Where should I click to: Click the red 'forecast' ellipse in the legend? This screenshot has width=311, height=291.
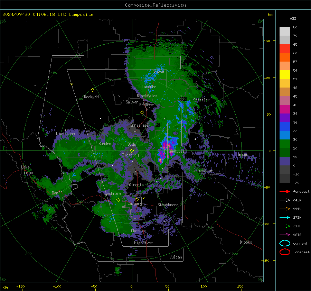click(285, 252)
